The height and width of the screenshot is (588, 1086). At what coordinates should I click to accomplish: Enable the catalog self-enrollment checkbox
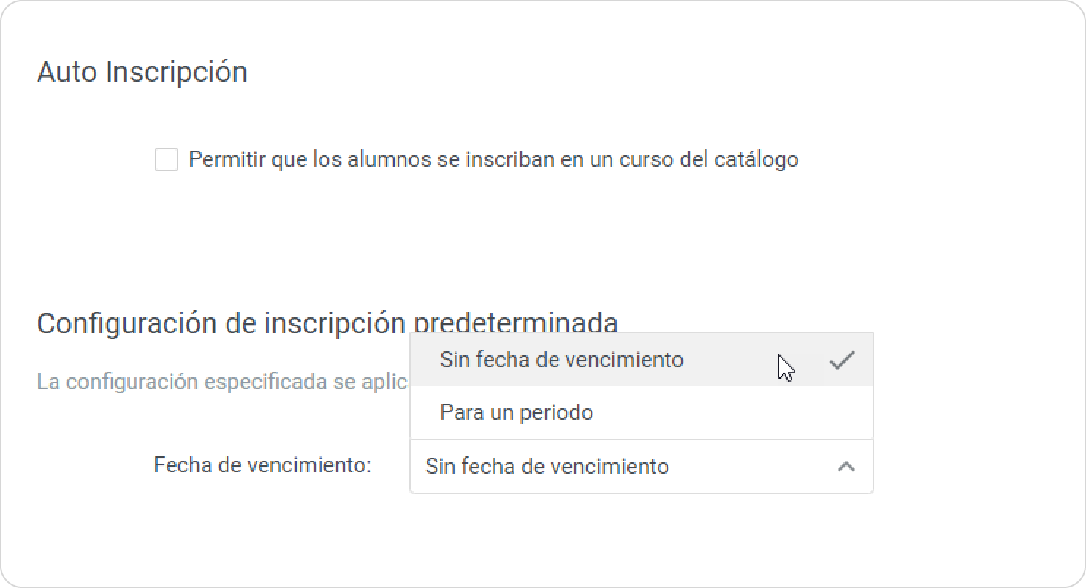coord(167,159)
